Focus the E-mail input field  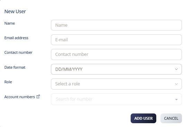tap(116, 40)
